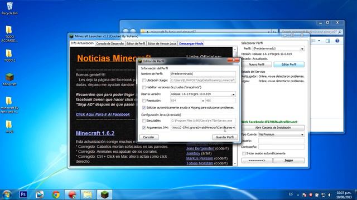Image resolution: width=357 pixels, height=200 pixels.
Task: Click the Cancelar button
Action: 149,137
